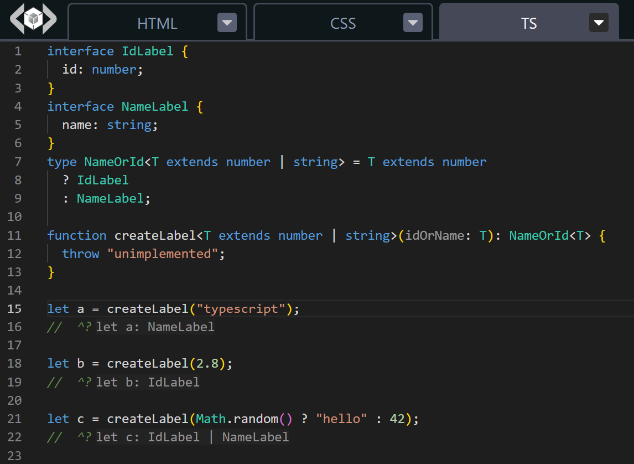Click the "hello" string in the ternary
This screenshot has height=464, width=634.
coord(341,419)
